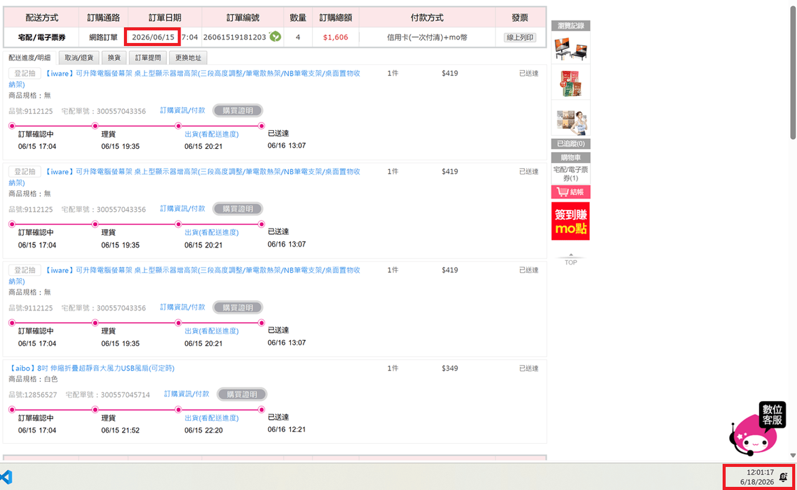The width and height of the screenshot is (797, 490).
Task: Click the green leaf icon beside order number
Action: [x=275, y=37]
